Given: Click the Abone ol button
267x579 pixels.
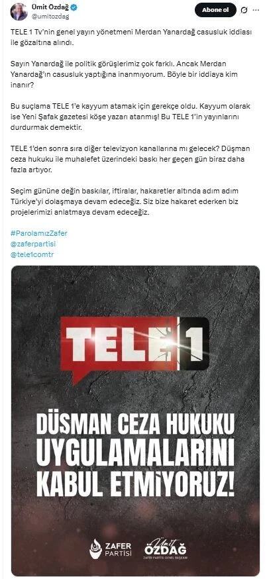Looking at the screenshot, I should [215, 10].
